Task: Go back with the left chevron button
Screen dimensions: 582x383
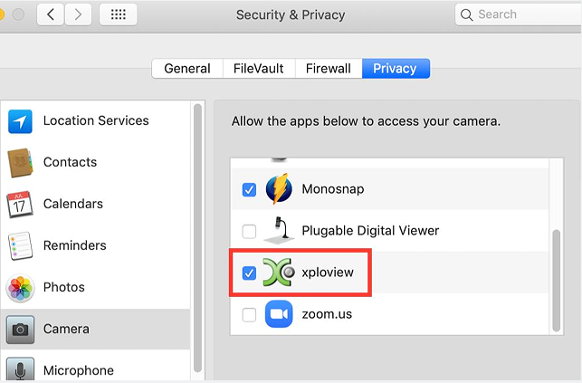Action: coord(51,14)
